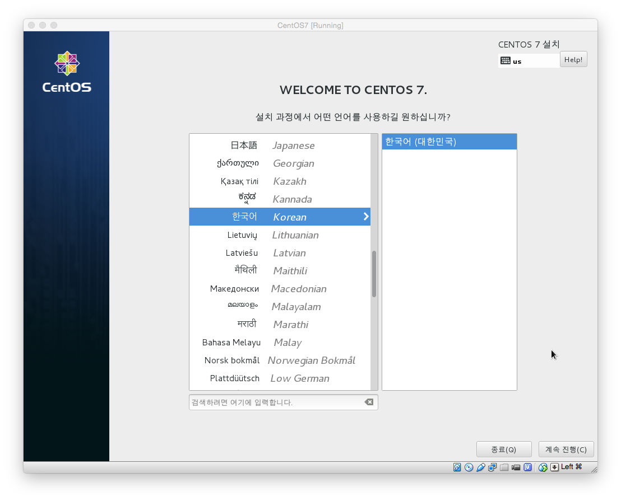Click the keyboard capture down-arrow icon
This screenshot has width=621, height=501.
[x=554, y=467]
